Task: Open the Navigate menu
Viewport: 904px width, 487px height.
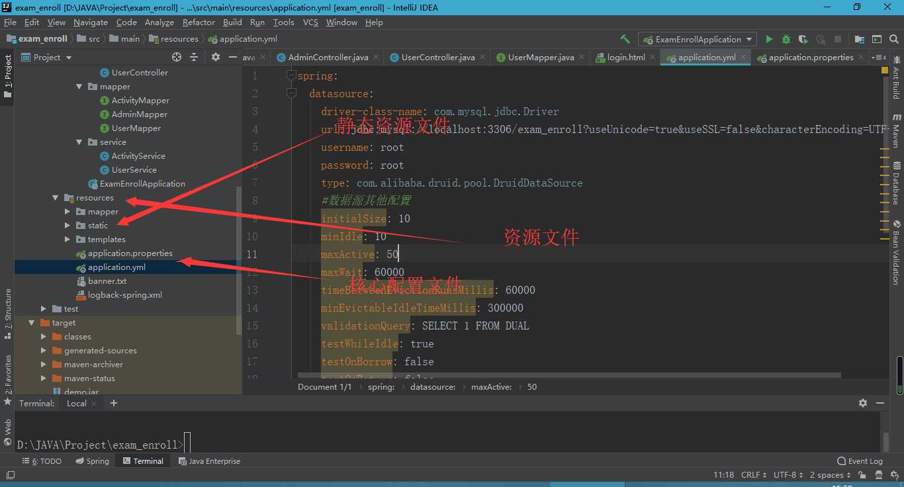Action: tap(90, 22)
